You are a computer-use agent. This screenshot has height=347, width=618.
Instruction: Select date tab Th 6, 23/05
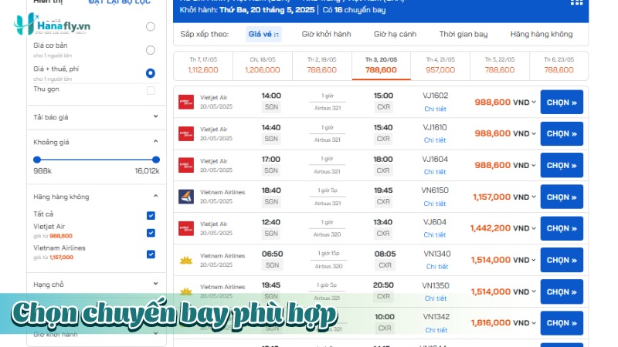coord(559,66)
